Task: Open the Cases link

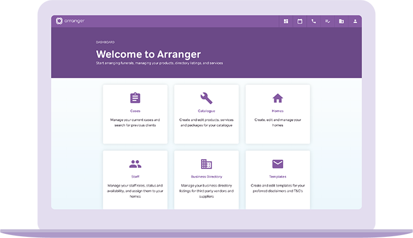Action: 135,111
